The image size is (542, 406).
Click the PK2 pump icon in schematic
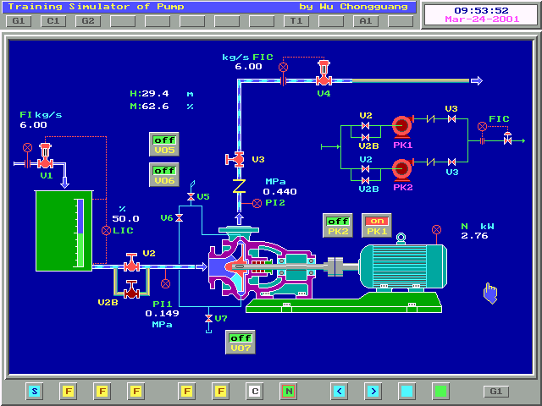pos(402,169)
